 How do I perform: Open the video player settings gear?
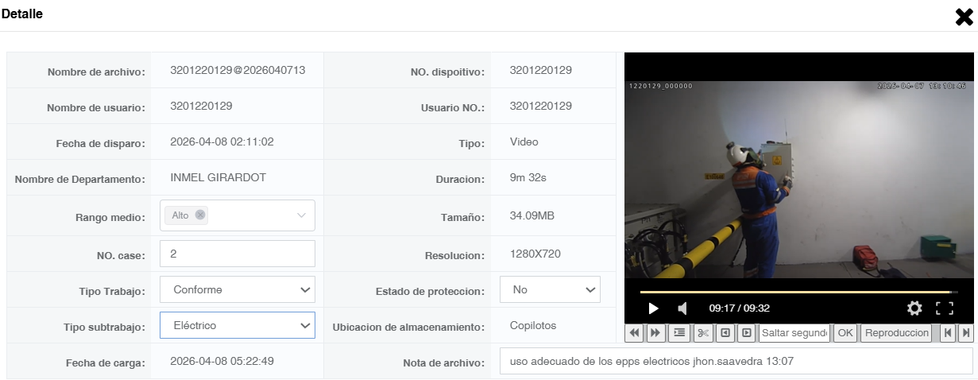914,308
